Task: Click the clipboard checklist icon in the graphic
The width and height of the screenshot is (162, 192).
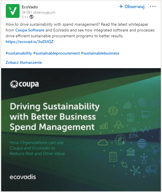Action: (x=113, y=156)
